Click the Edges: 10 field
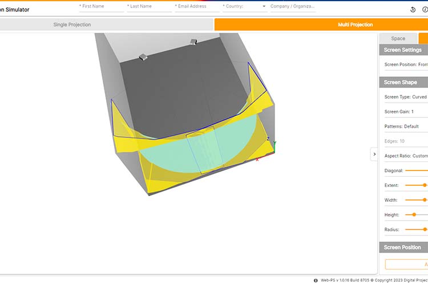 coord(406,141)
